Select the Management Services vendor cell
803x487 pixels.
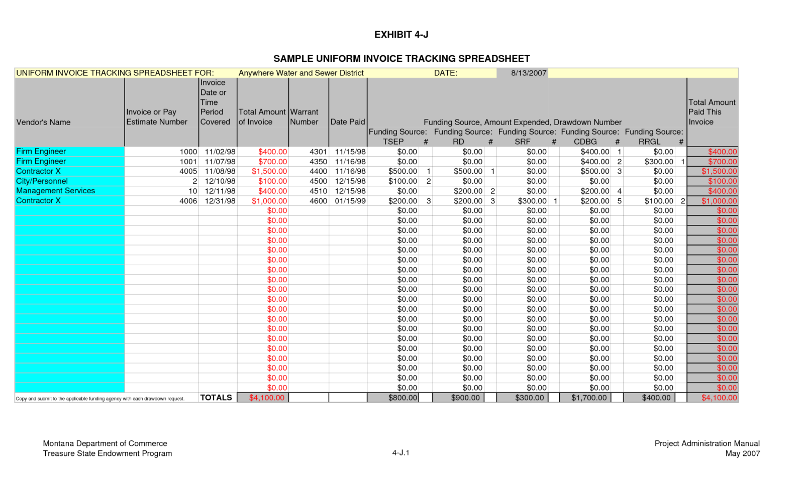point(69,191)
